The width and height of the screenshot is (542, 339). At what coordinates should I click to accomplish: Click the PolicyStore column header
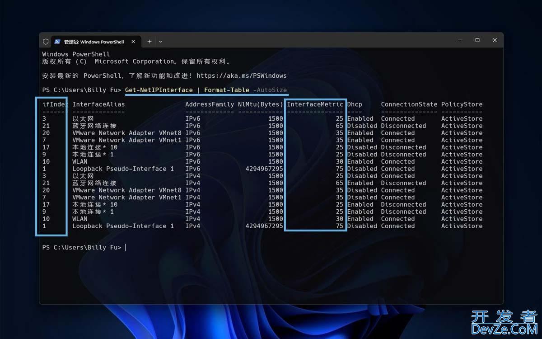[x=462, y=104]
